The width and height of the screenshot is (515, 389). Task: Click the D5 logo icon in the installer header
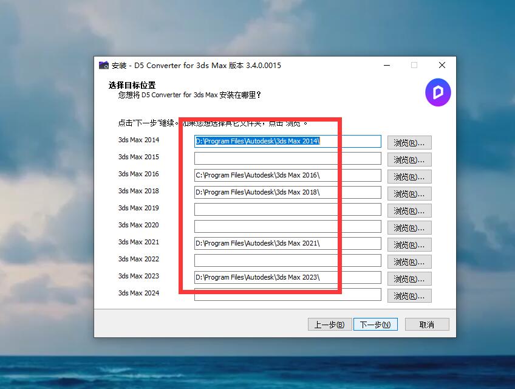438,92
